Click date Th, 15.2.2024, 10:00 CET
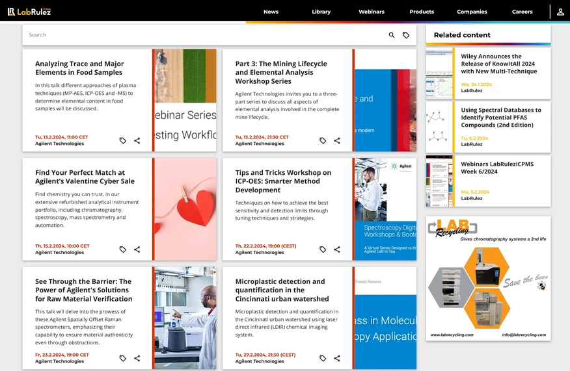Image resolution: width=570 pixels, height=371 pixels. pos(62,246)
